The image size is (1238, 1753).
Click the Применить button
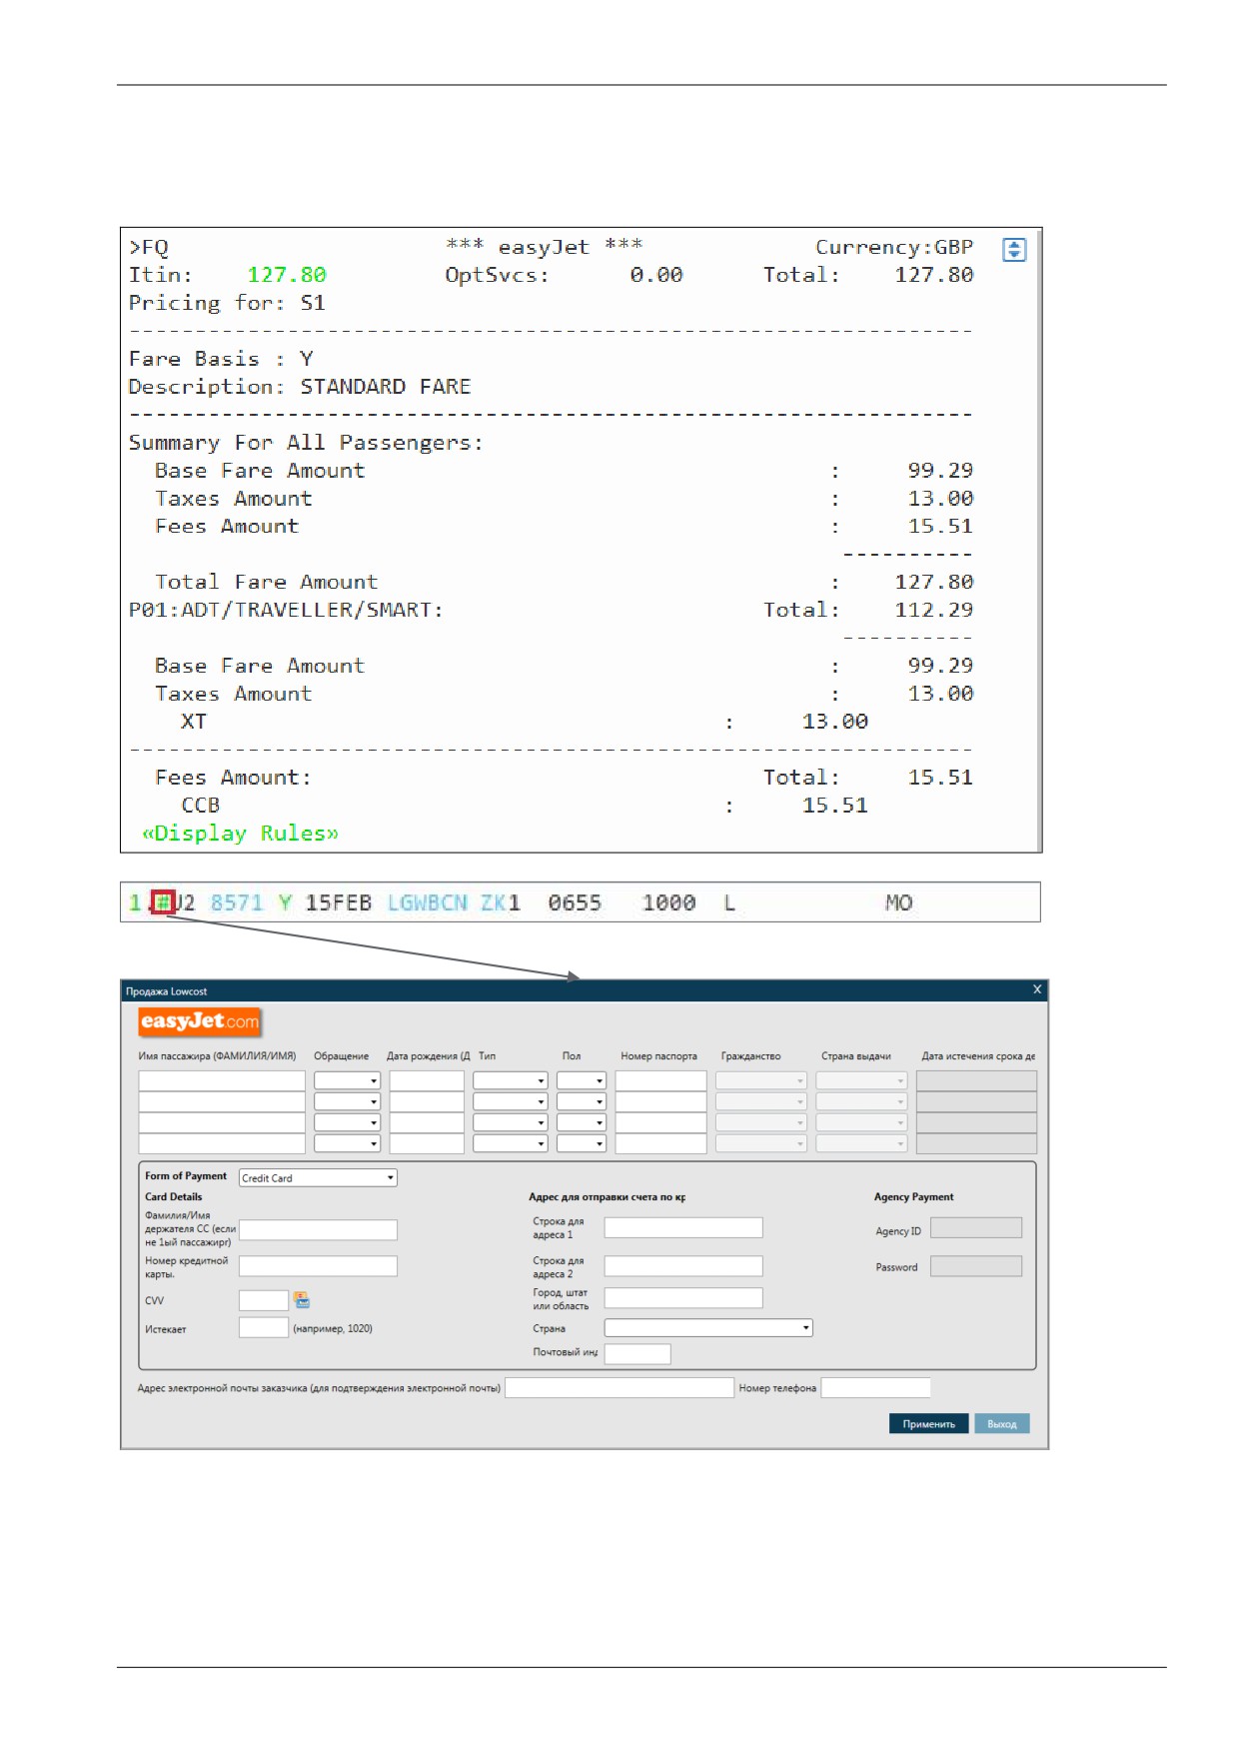coord(928,1424)
